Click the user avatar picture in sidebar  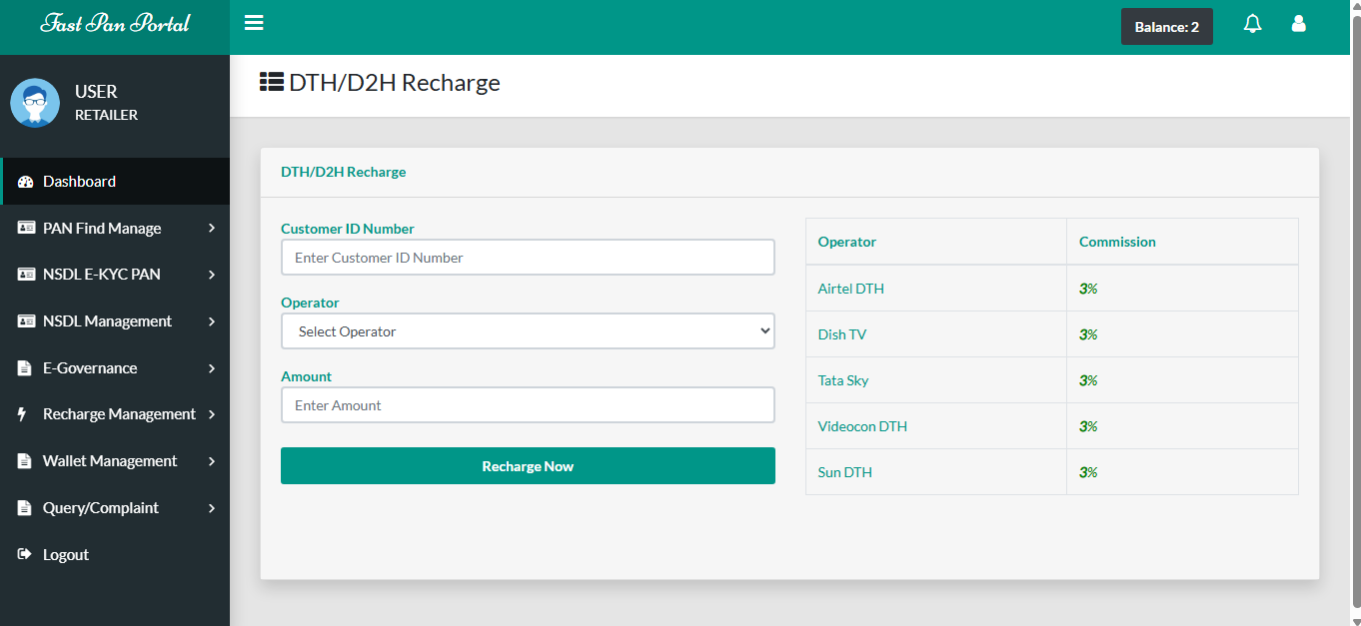click(35, 103)
